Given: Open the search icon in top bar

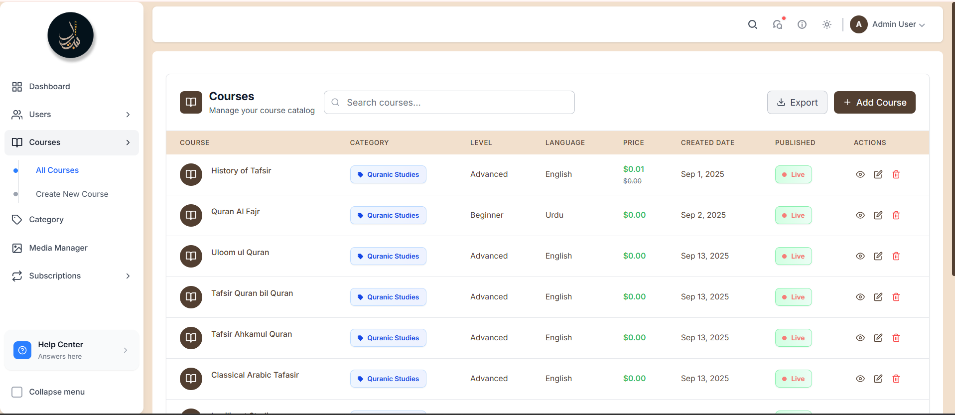Looking at the screenshot, I should (752, 24).
